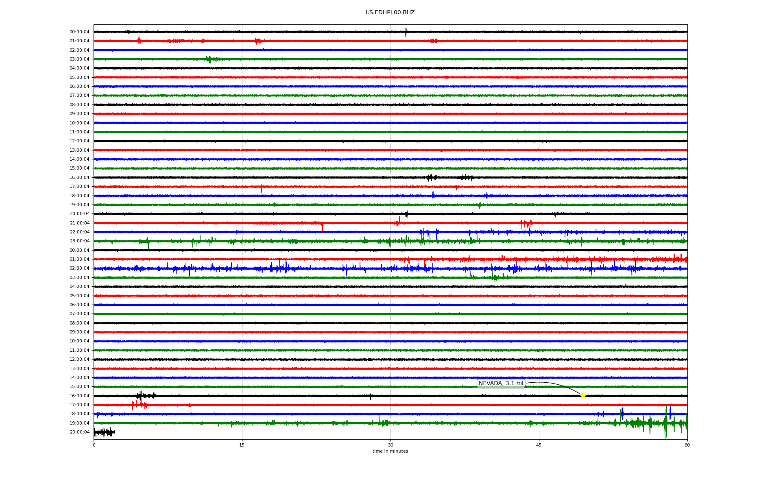Click the 60 minute tick label
The width and height of the screenshot is (781, 488).
click(x=687, y=445)
